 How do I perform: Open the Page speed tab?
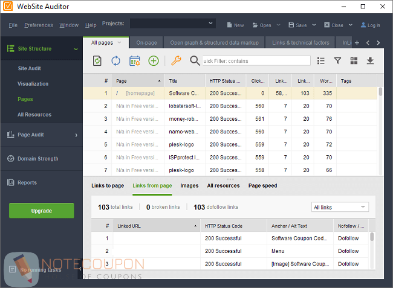click(x=262, y=186)
